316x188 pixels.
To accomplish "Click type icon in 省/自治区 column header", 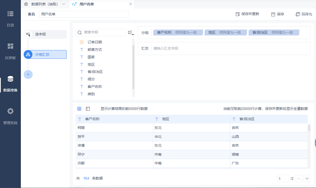I will tap(234, 119).
